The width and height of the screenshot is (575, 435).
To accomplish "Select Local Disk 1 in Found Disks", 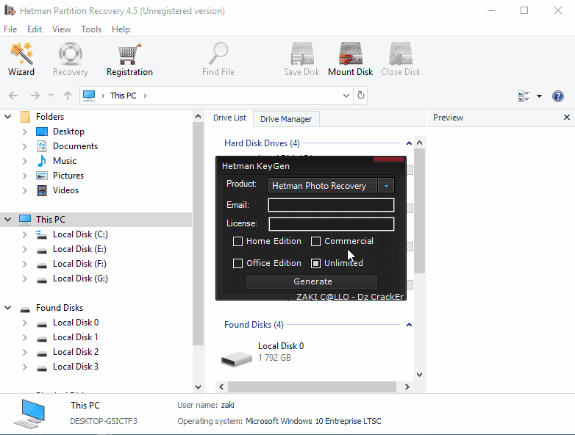I will (76, 337).
